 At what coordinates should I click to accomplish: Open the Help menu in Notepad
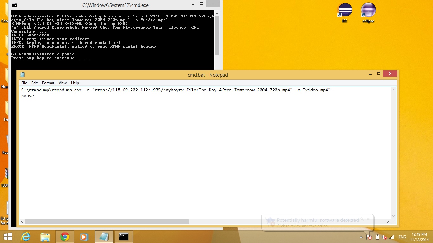tap(75, 83)
